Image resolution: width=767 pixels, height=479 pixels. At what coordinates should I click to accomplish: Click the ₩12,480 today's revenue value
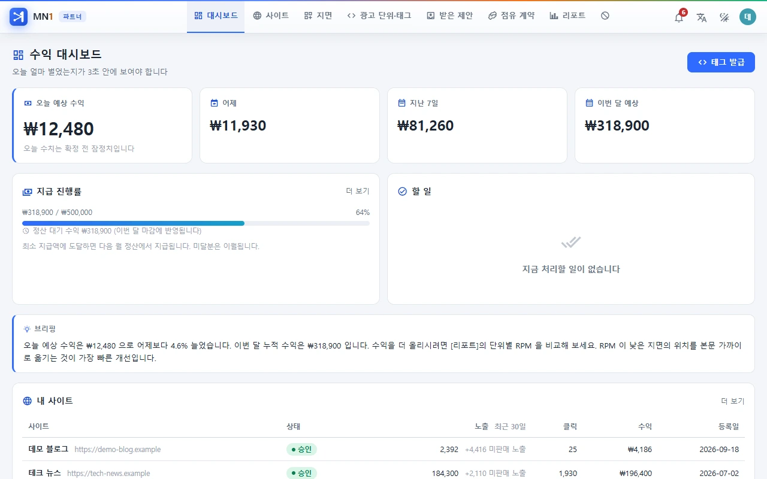(x=59, y=129)
